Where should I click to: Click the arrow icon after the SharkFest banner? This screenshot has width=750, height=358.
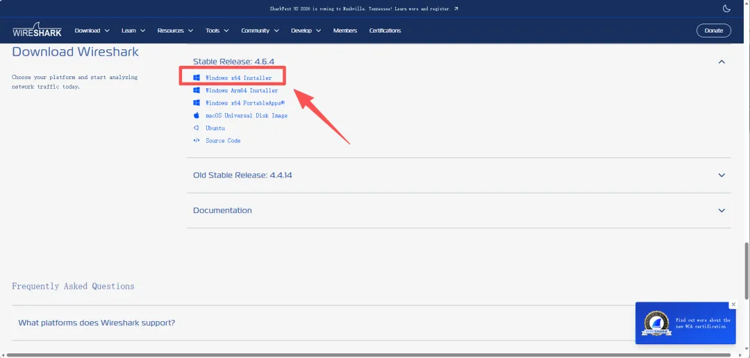point(456,8)
